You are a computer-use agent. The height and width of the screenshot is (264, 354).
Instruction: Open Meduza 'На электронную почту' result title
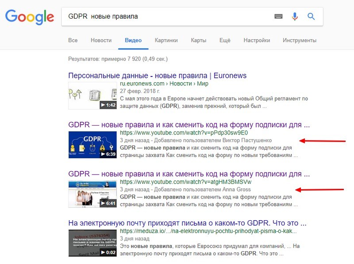[188, 222]
